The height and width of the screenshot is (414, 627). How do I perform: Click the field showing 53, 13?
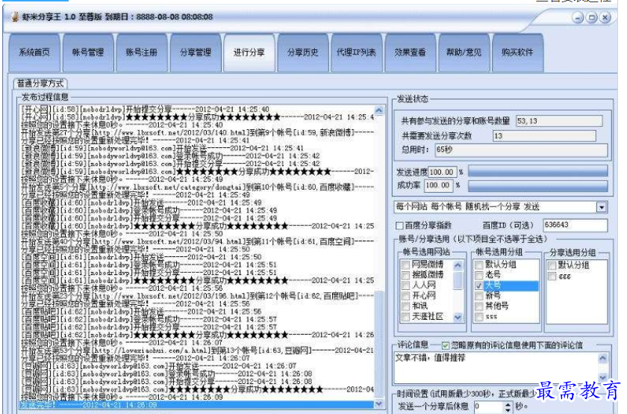tap(559, 121)
